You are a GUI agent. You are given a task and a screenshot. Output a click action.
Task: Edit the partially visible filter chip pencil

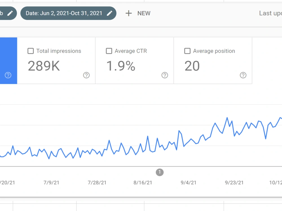click(10, 13)
